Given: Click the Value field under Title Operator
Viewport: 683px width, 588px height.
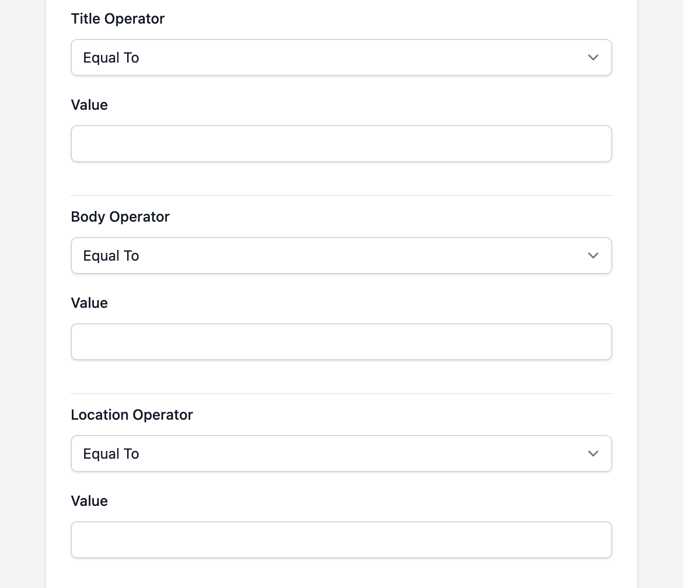Looking at the screenshot, I should (x=341, y=144).
